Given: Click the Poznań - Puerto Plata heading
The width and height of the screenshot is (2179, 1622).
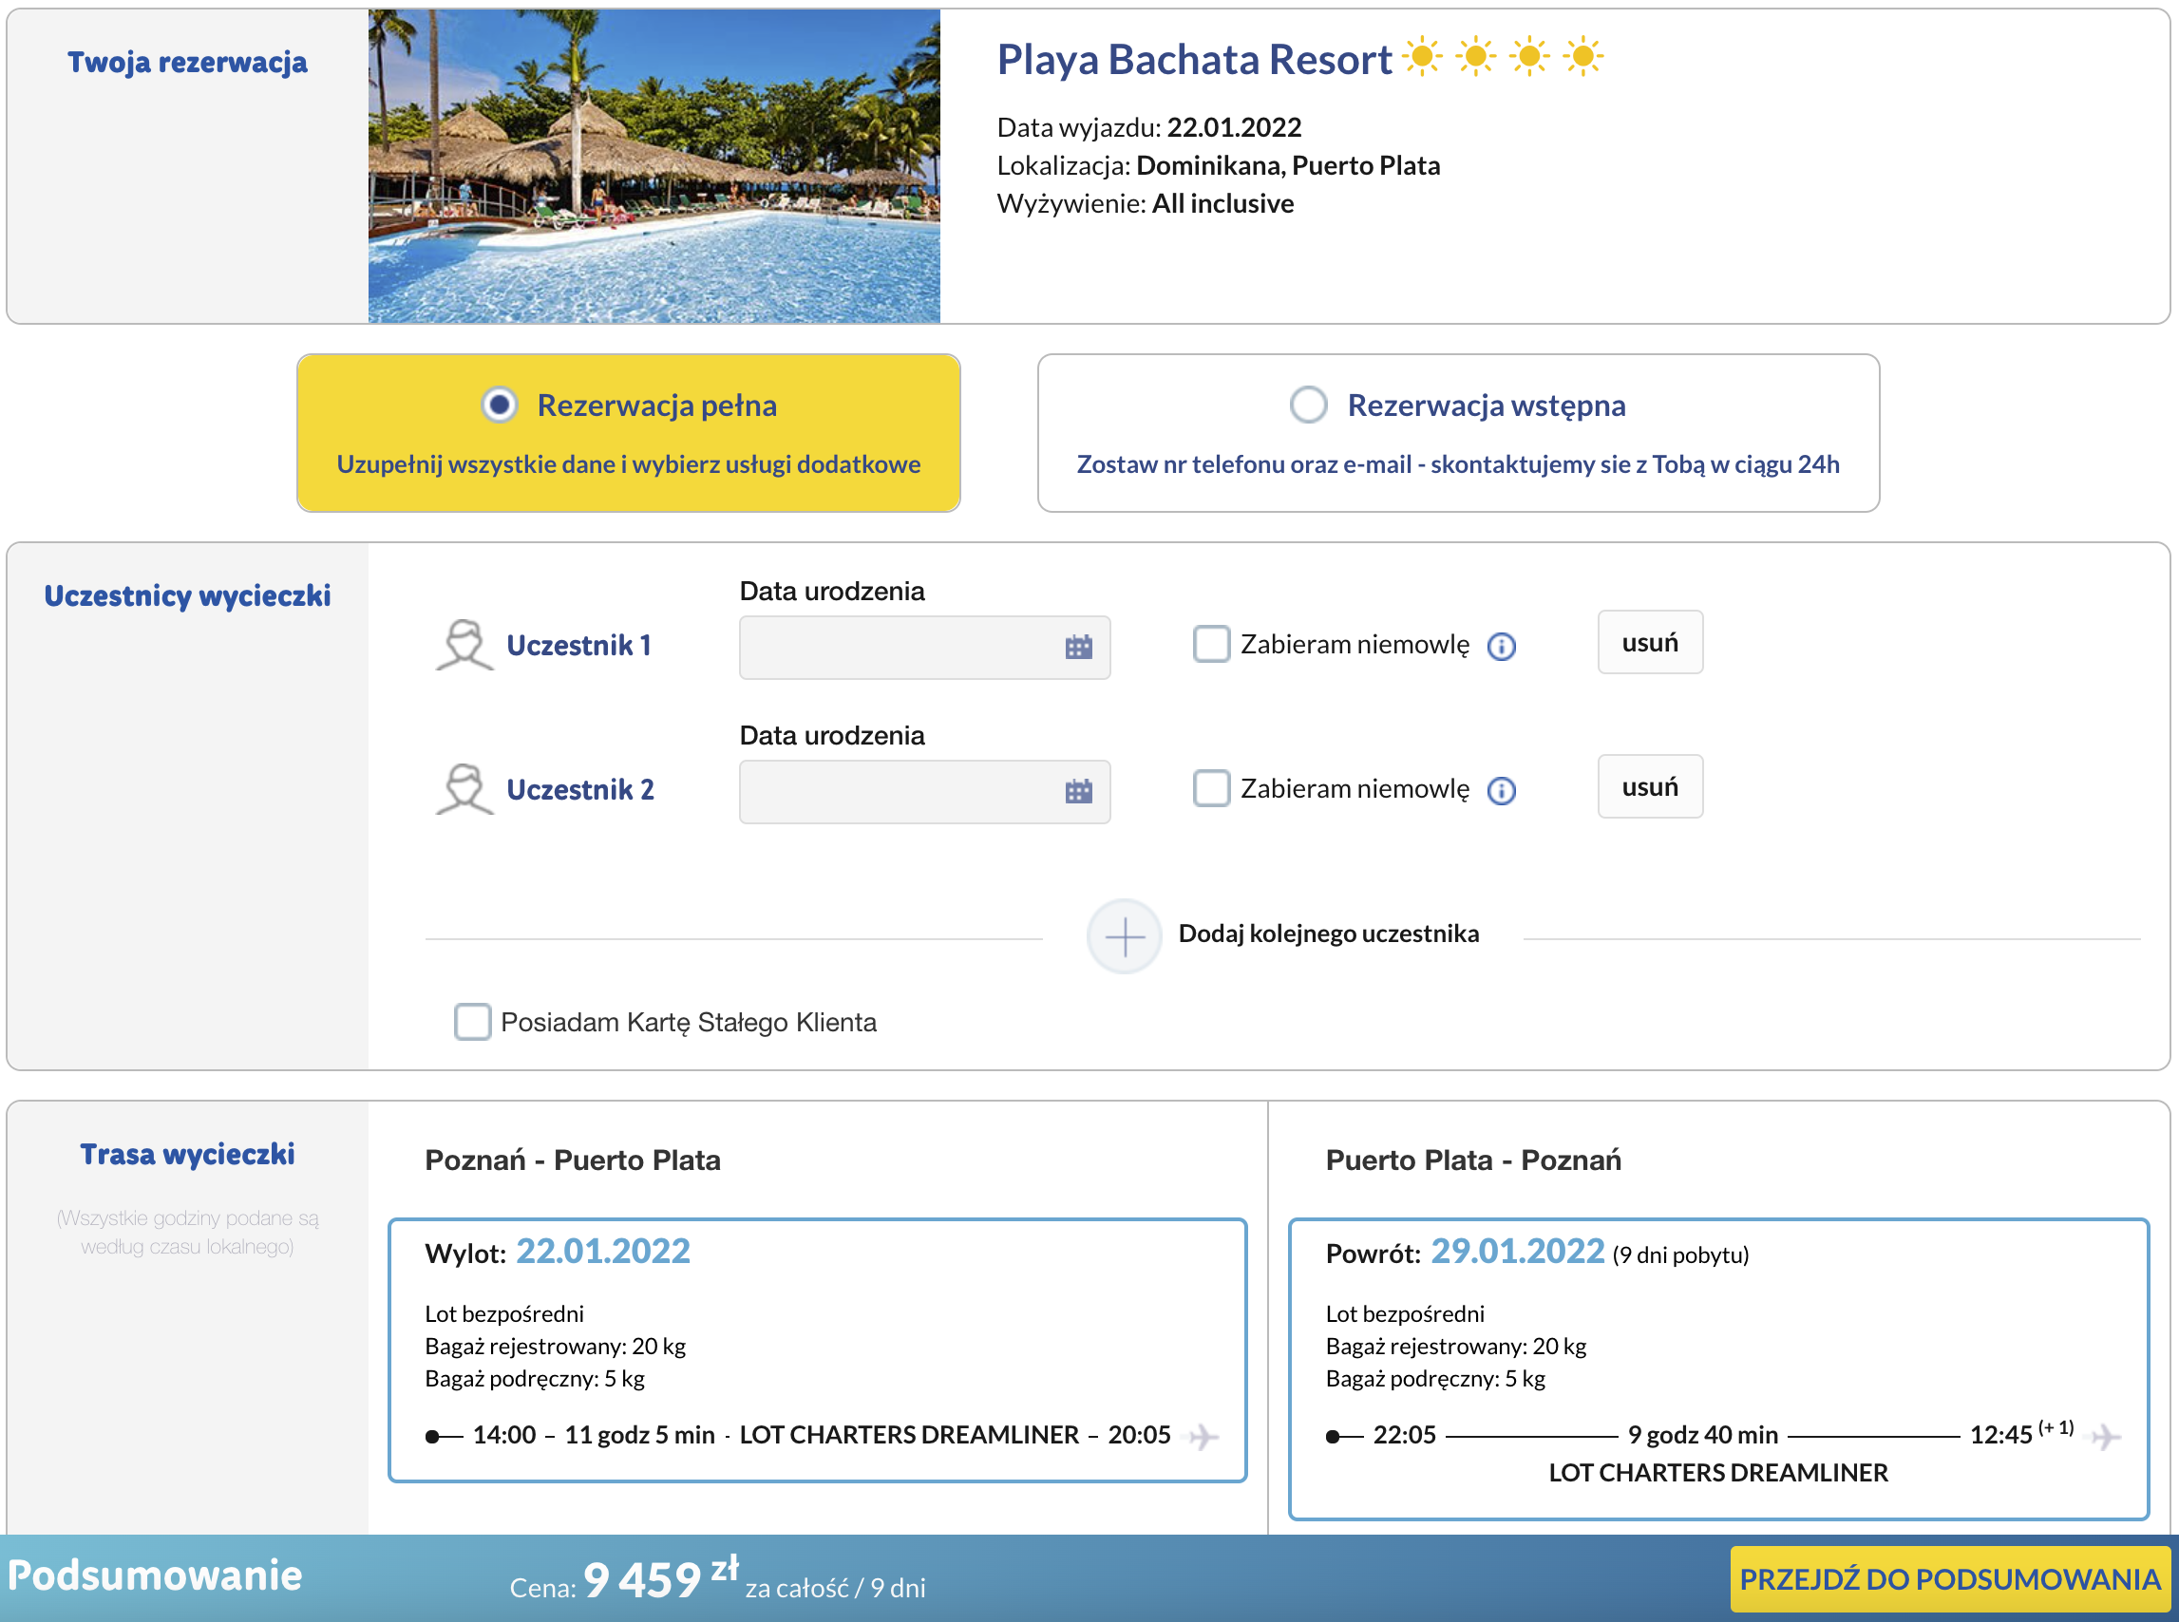Looking at the screenshot, I should tap(573, 1160).
